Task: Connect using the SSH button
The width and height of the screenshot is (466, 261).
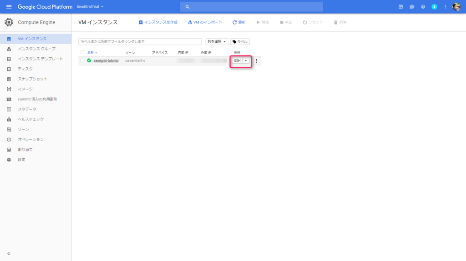Action: pos(237,61)
